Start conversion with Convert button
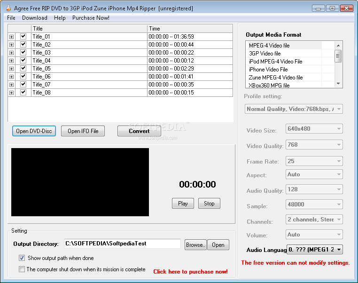The height and width of the screenshot is (283, 358). [x=139, y=131]
